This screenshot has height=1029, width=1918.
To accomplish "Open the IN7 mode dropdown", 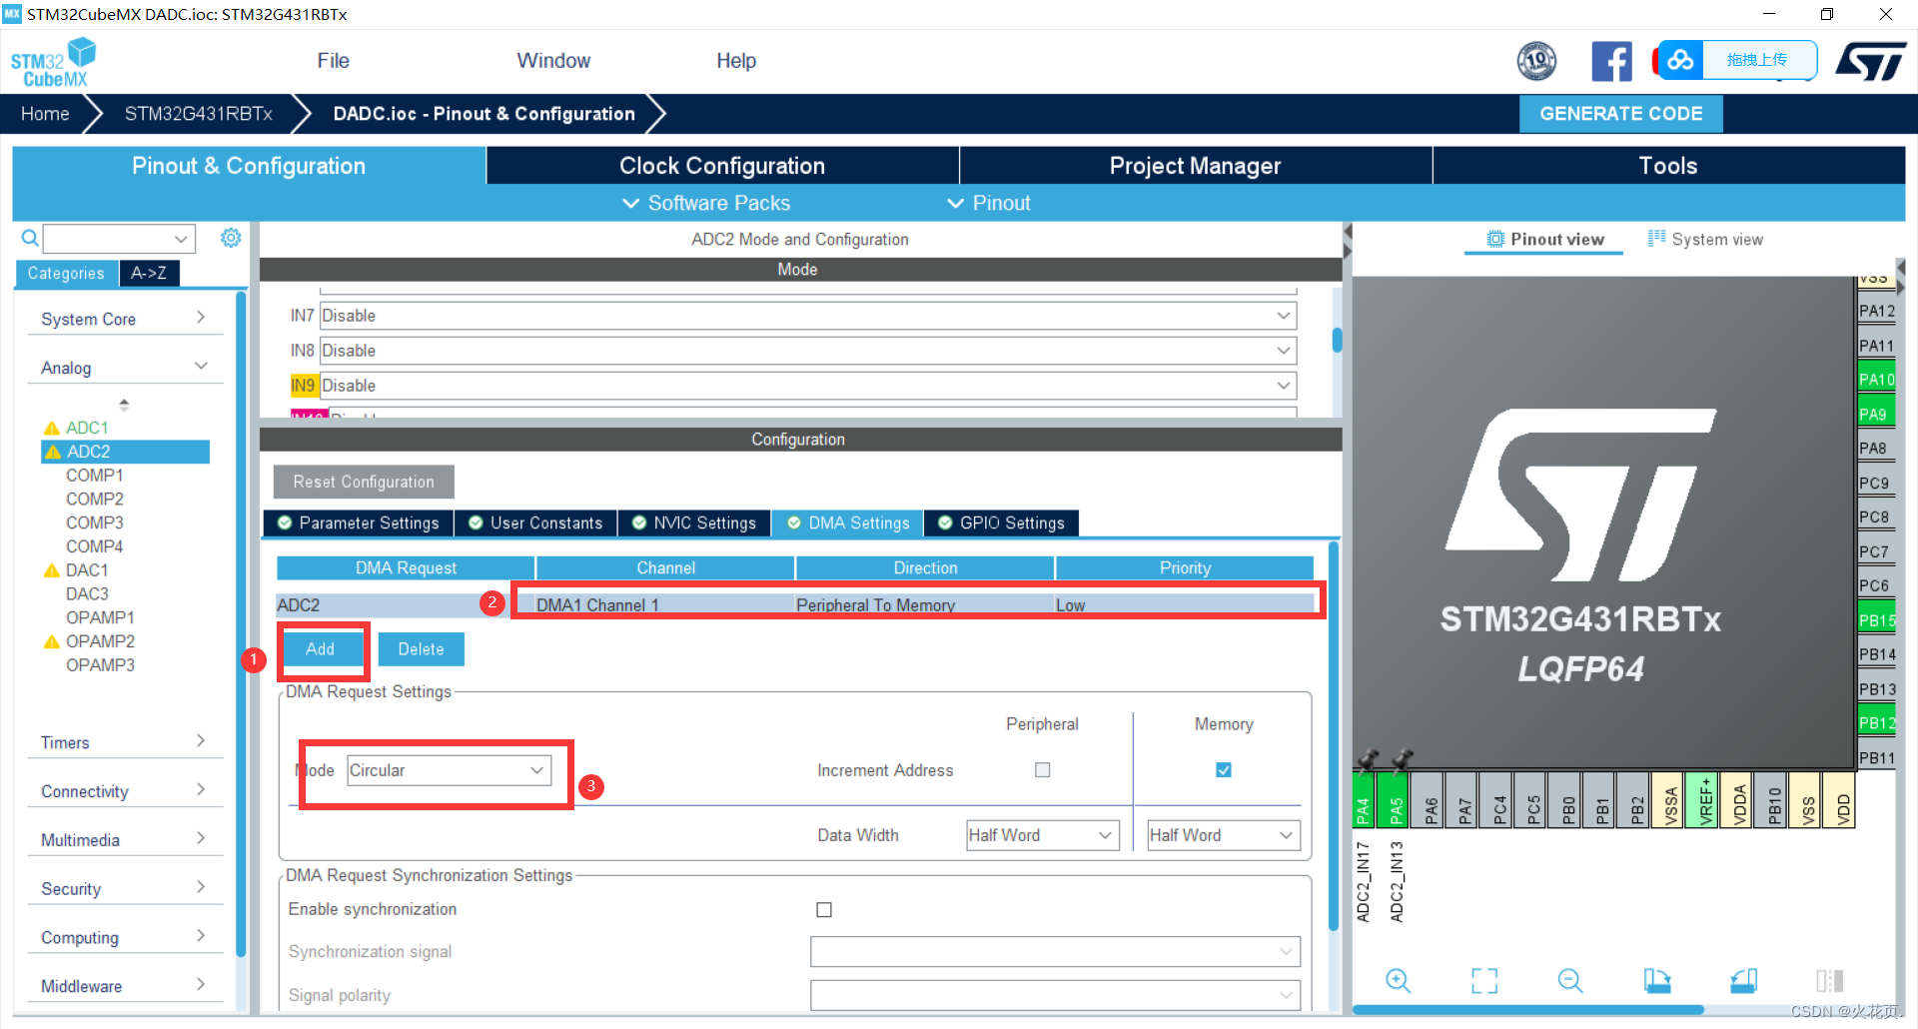I will pyautogui.click(x=808, y=316).
